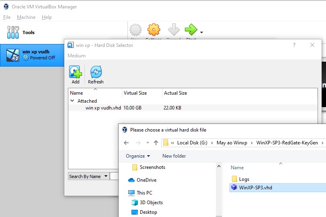Go forward in the file chooser
Screen dimensions: 326x217
point(138,143)
